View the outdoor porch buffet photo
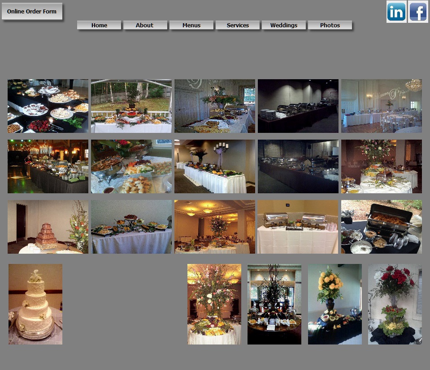Image resolution: width=430 pixels, height=370 pixels. pyautogui.click(x=131, y=106)
